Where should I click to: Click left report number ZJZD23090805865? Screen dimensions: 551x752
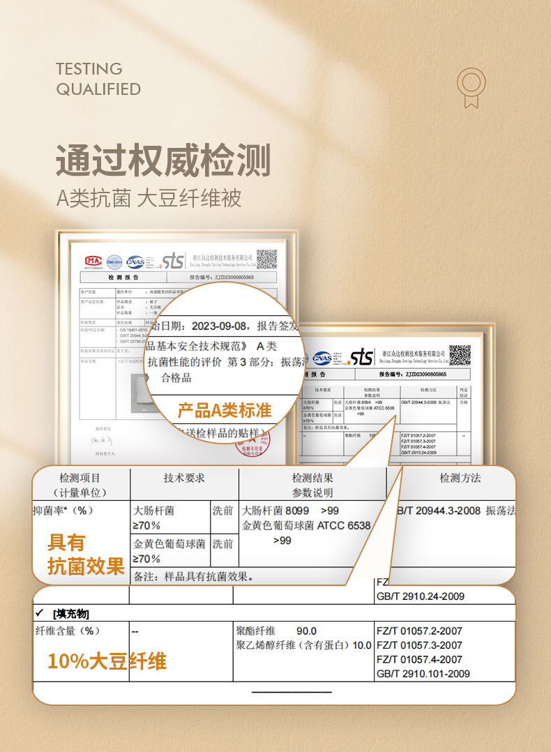[x=234, y=277]
